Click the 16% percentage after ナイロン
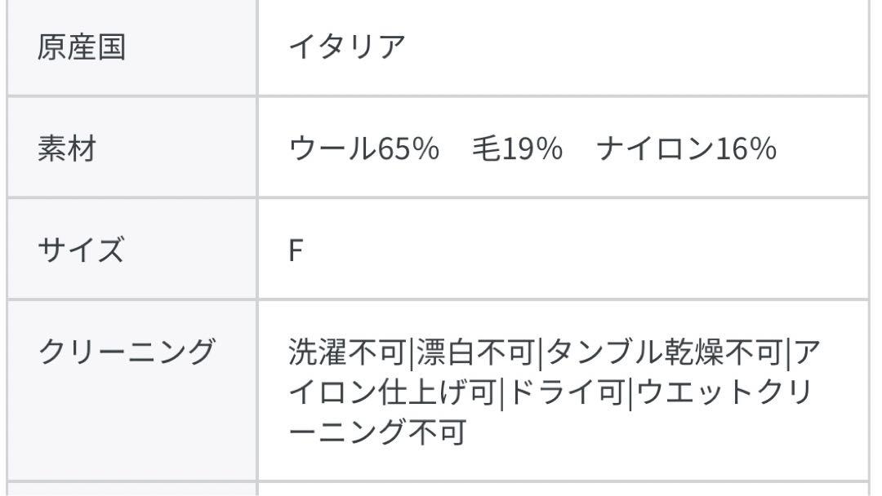882x496 pixels. (x=746, y=148)
